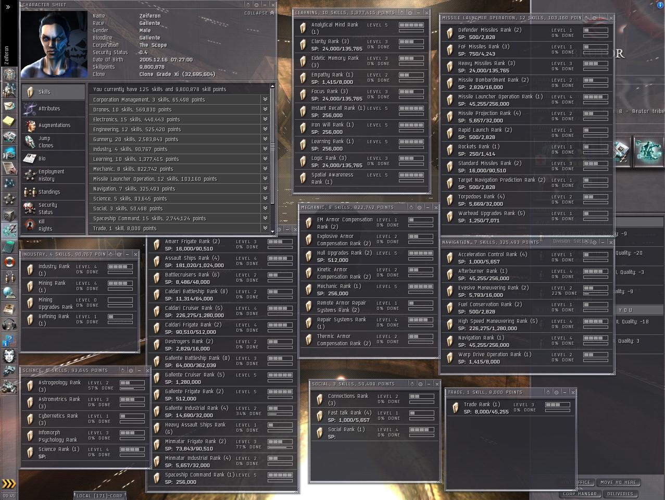Select the Employment History tab
The width and height of the screenshot is (665, 500).
coord(53,175)
